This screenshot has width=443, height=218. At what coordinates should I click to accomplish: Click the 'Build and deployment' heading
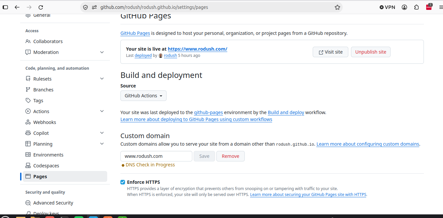161,75
